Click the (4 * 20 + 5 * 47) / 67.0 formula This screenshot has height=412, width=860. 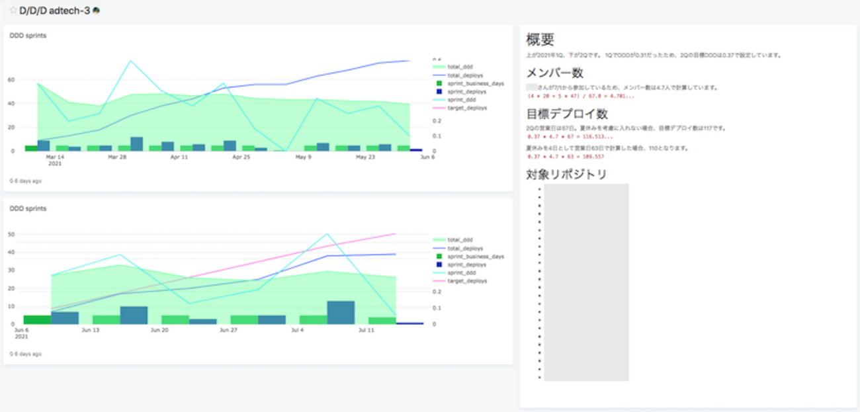[581, 96]
